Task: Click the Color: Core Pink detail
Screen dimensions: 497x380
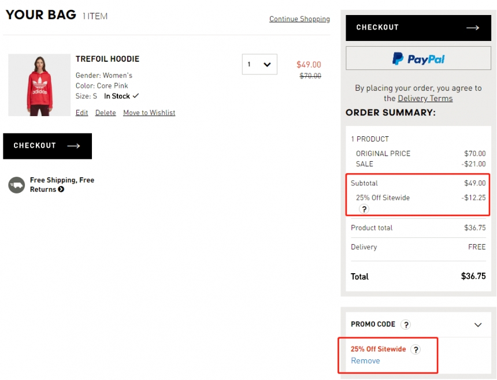Action: 102,86
